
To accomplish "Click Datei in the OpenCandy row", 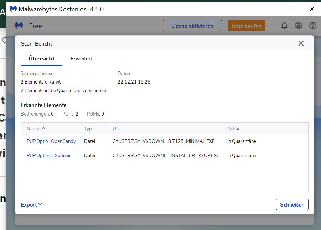I will (89, 141).
